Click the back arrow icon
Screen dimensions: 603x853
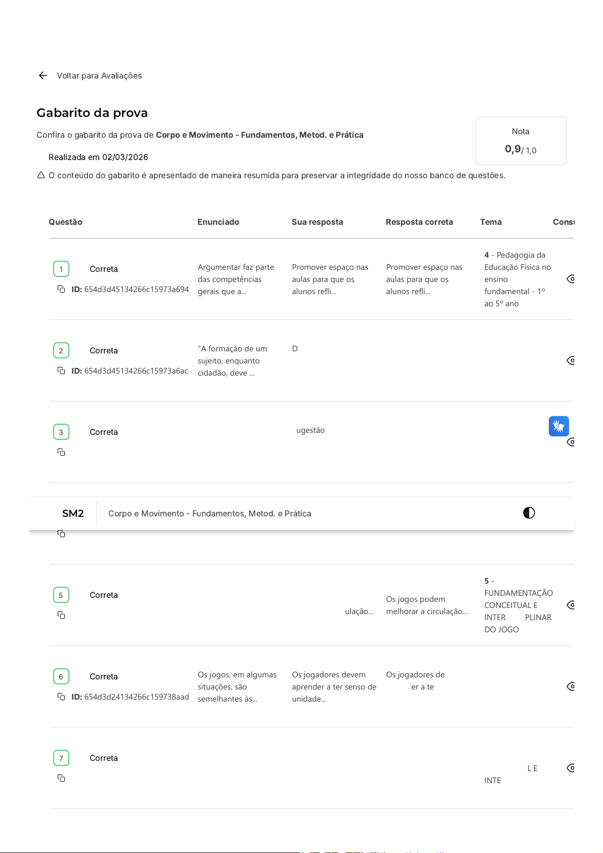[x=43, y=75]
